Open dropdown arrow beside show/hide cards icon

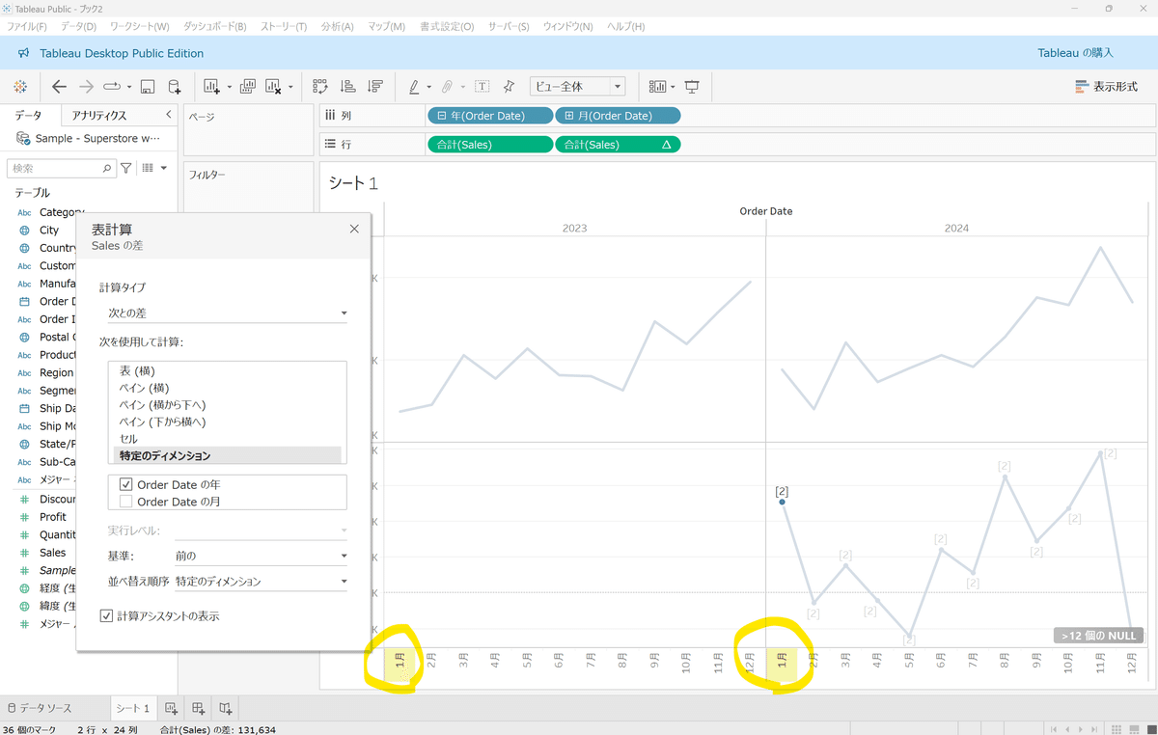click(673, 87)
